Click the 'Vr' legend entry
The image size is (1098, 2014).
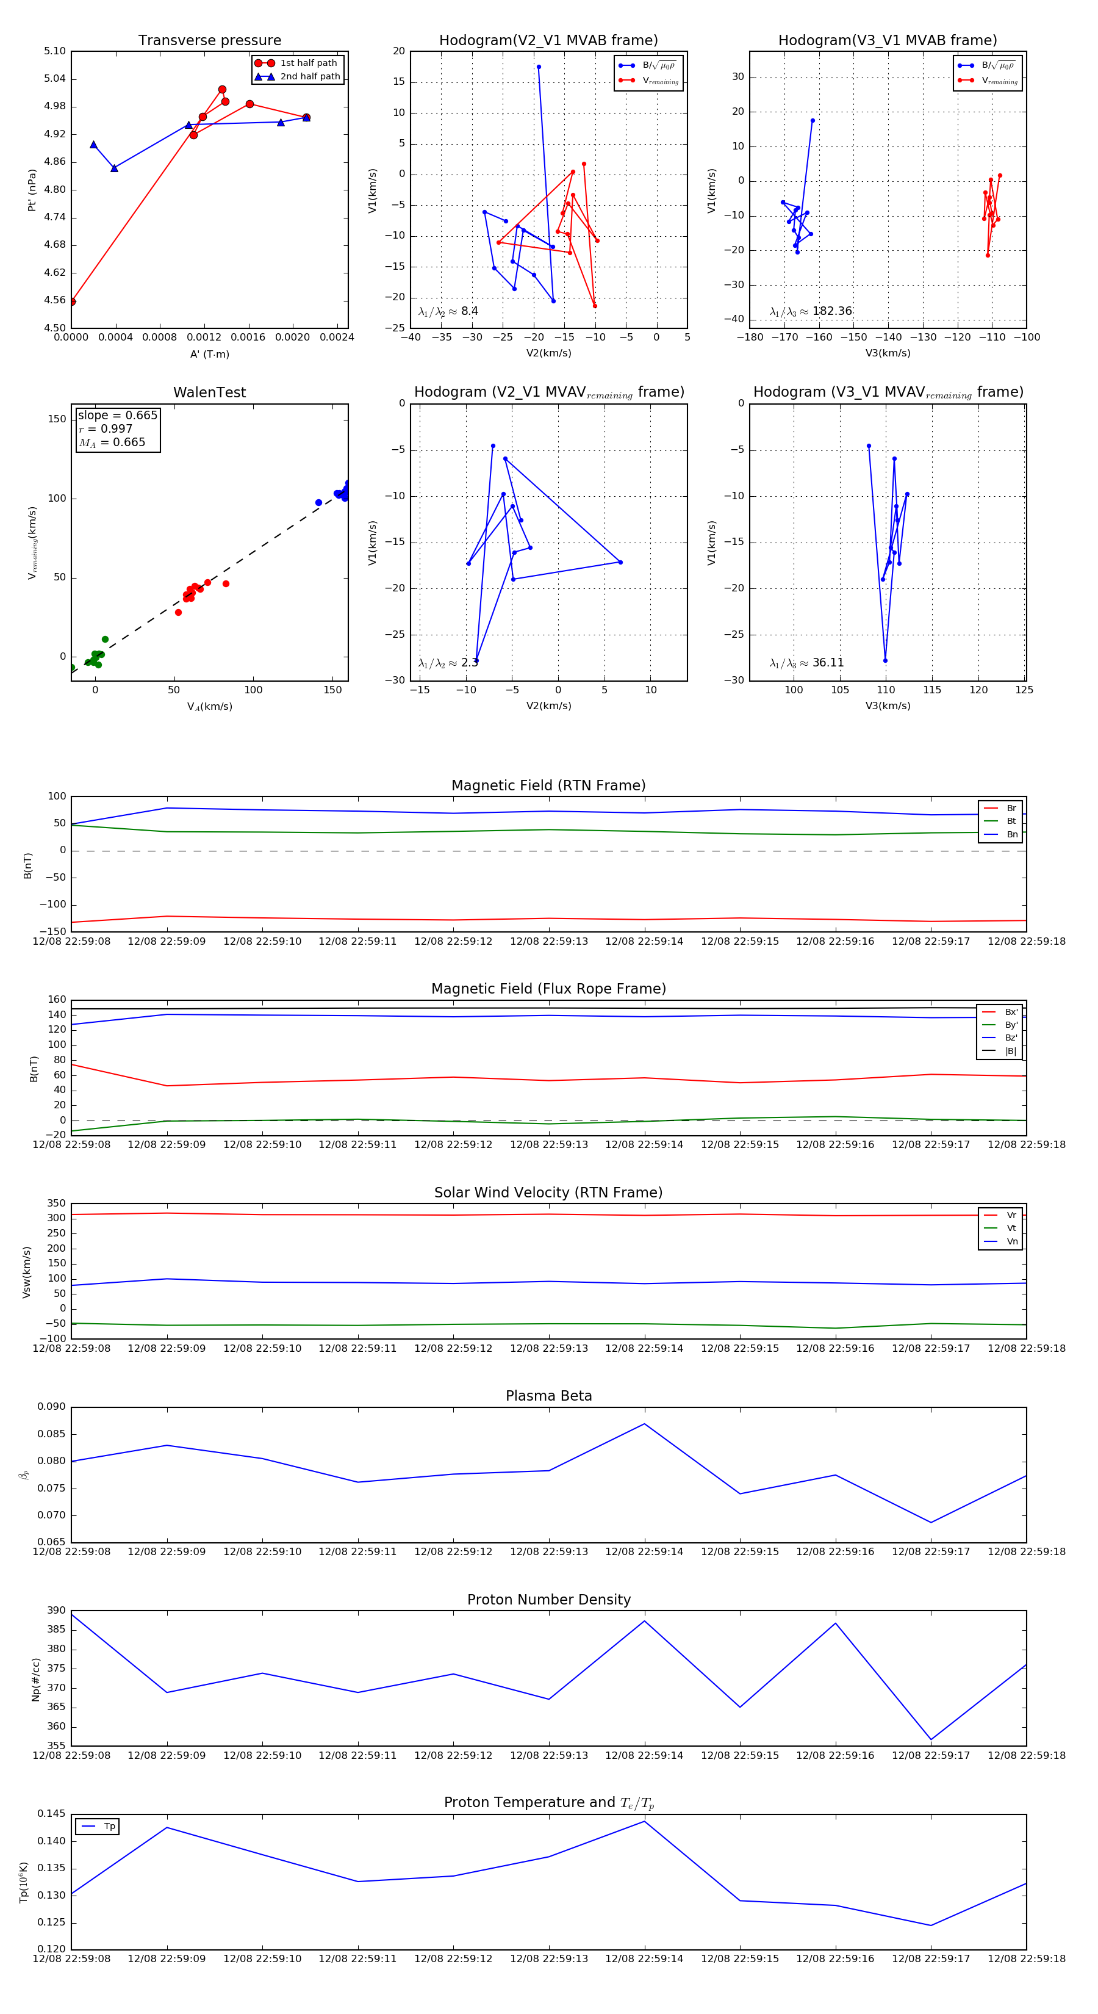tap(1000, 1215)
